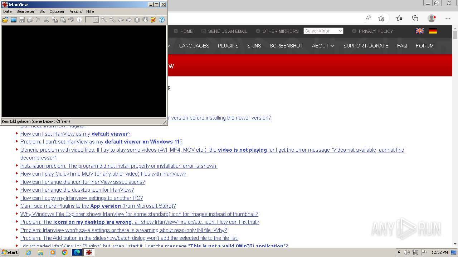Open the Slideshow filmstrip icon
This screenshot has height=257, width=458.
point(14,20)
